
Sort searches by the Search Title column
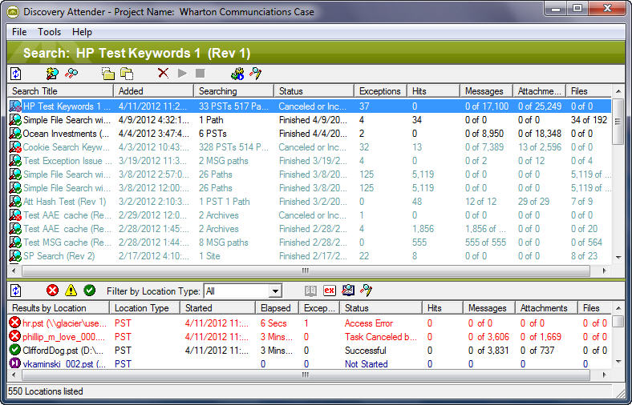pos(60,91)
